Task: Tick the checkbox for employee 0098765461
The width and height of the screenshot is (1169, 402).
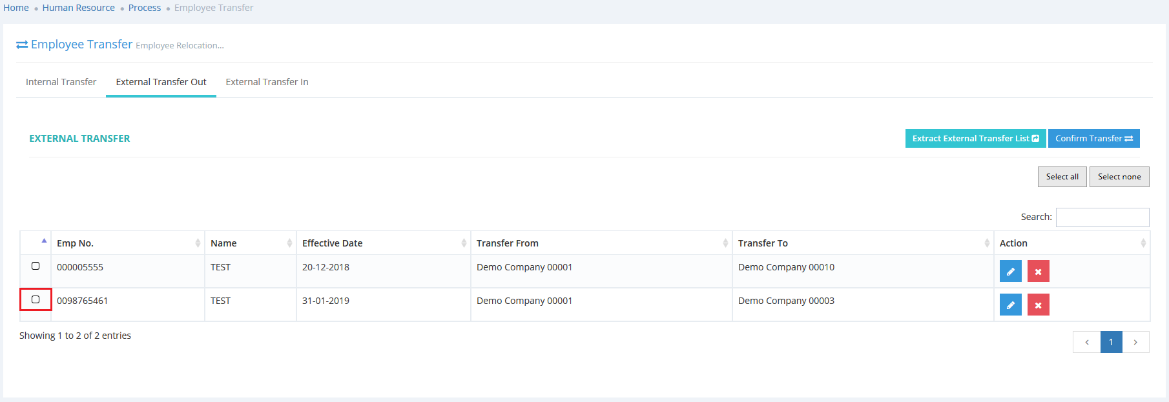Action: (36, 299)
